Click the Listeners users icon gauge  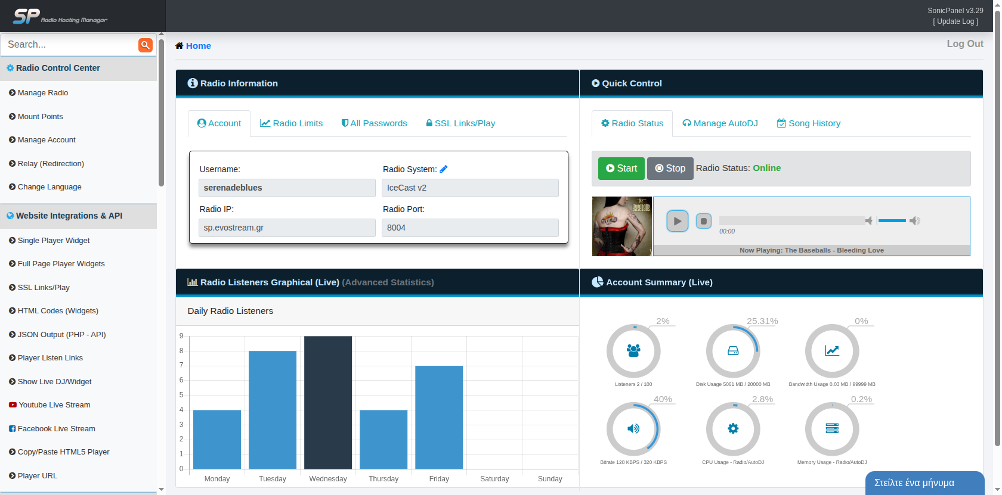tap(633, 351)
